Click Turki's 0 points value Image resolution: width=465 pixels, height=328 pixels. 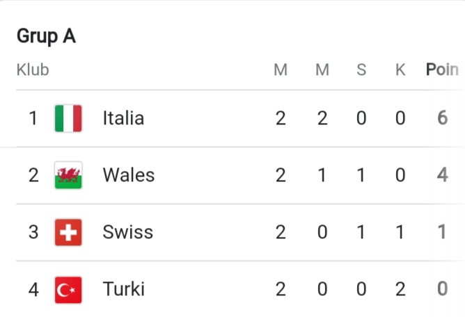(x=442, y=289)
